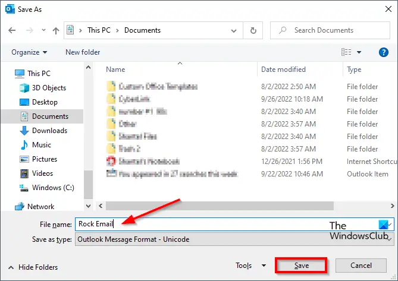Click the Save button

[x=301, y=266]
